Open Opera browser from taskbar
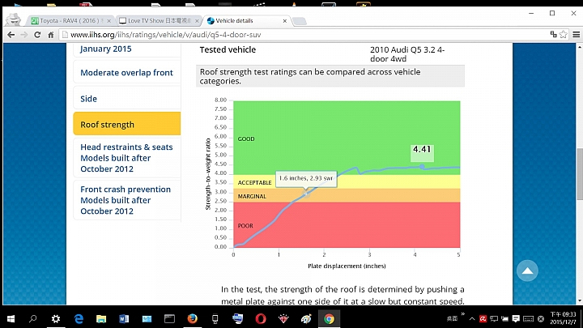This screenshot has height=328, width=583. [x=261, y=319]
